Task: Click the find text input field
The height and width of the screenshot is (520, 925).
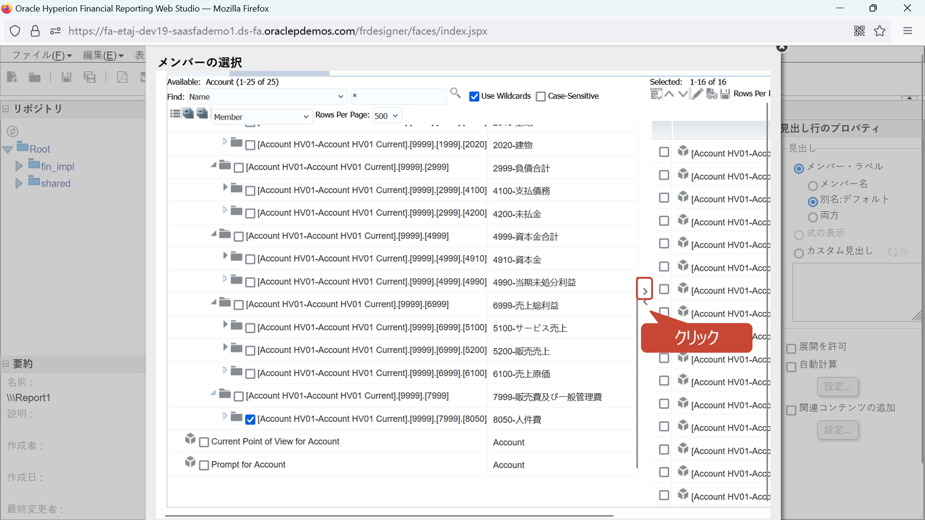Action: point(398,97)
